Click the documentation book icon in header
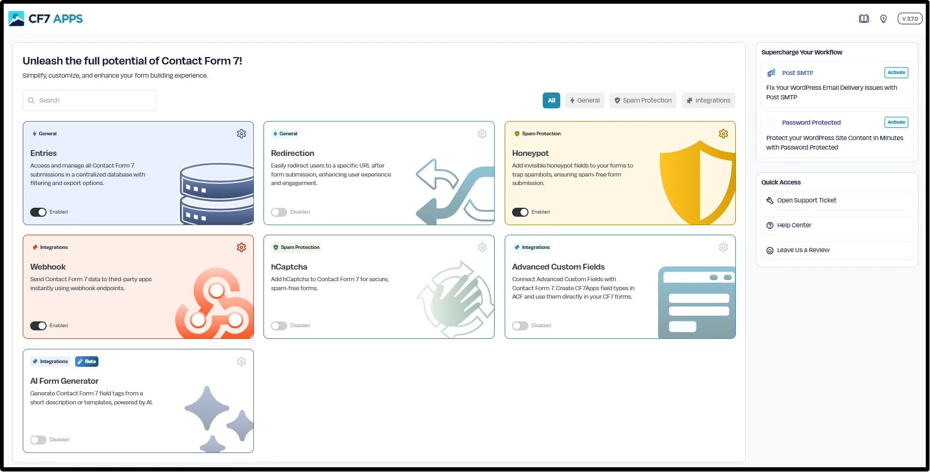Viewport: 930px width, 472px height. [864, 18]
